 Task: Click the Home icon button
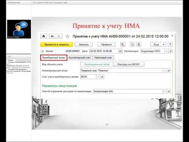pos(44,36)
